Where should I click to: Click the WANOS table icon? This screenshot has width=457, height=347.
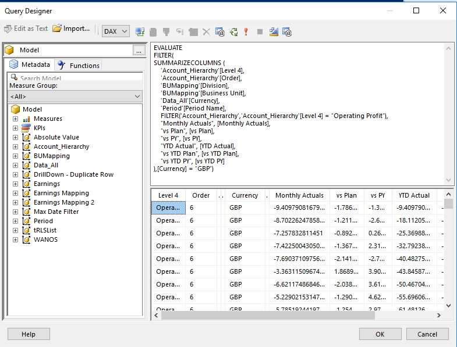click(26, 240)
